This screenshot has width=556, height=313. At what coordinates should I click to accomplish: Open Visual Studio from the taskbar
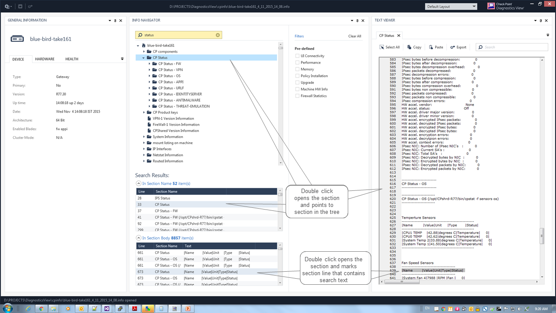pos(107,309)
